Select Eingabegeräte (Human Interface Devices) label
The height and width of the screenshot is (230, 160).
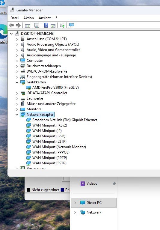(59, 77)
